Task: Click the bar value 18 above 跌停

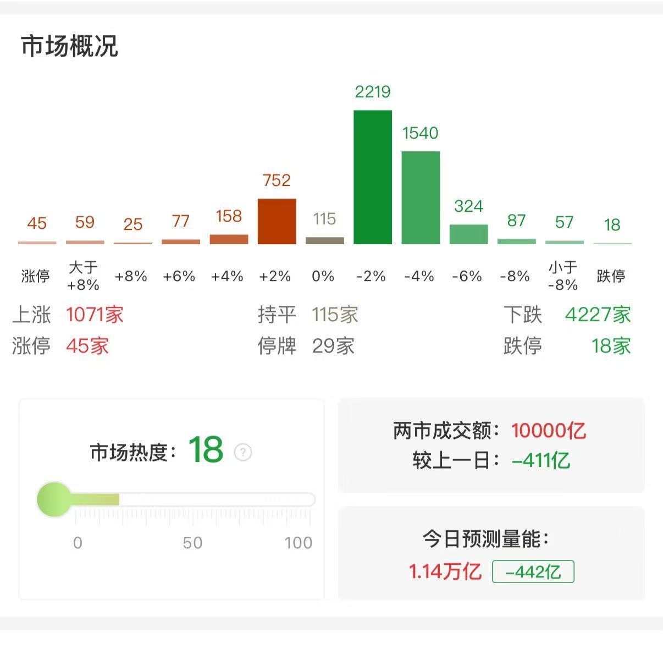Action: pos(612,225)
